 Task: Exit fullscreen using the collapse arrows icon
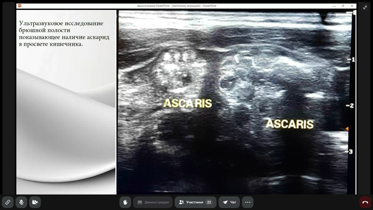click(365, 8)
